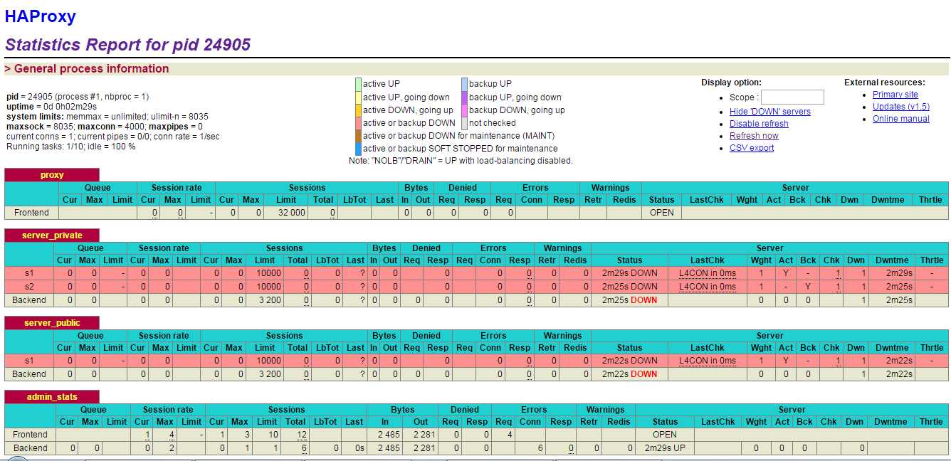
Task: Click the SOFT STOPPED legend color swatch
Action: click(x=358, y=149)
